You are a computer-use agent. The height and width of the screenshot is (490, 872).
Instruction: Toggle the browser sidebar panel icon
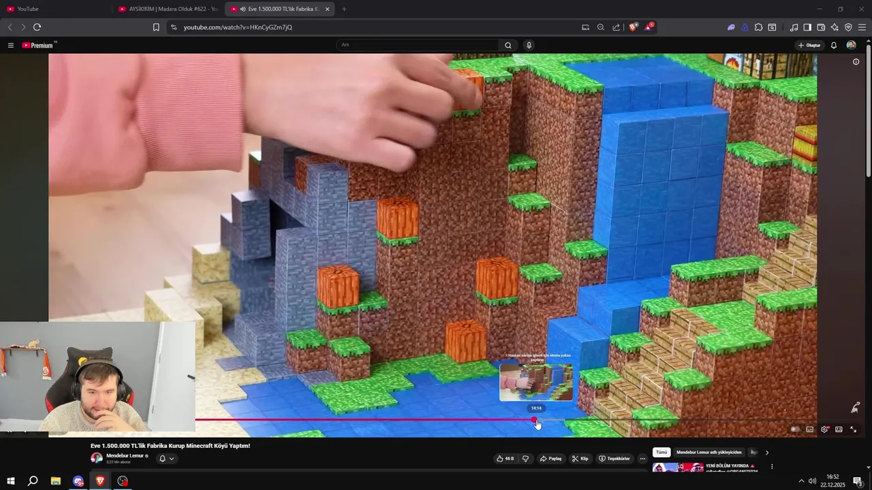pos(807,27)
